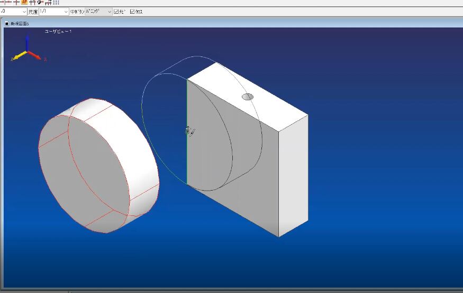Click the 尺度 scale input field

tap(50, 12)
